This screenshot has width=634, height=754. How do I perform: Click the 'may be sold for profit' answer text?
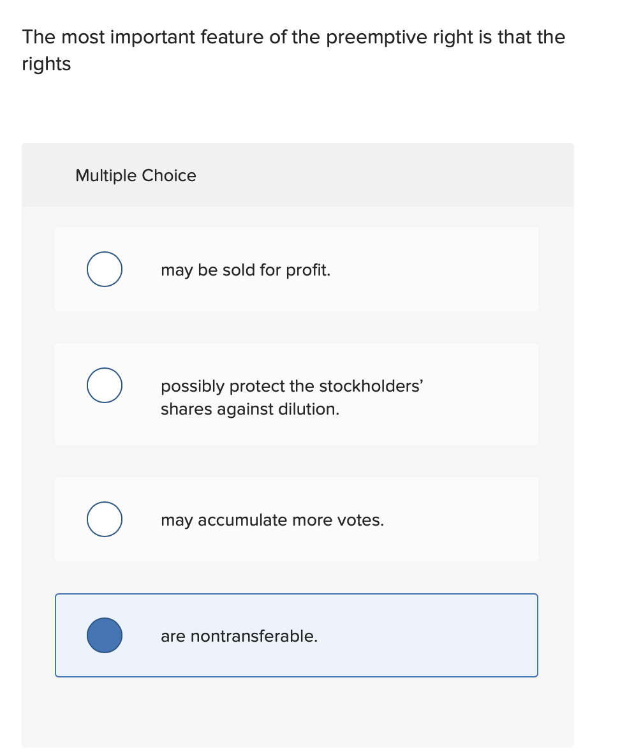pyautogui.click(x=246, y=270)
